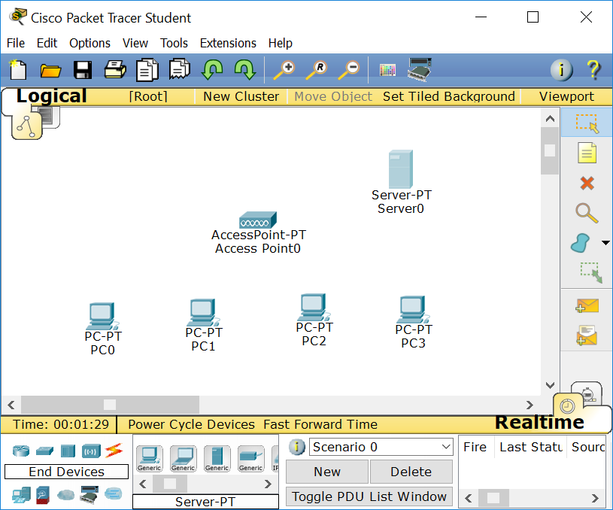Open the Extensions menu
The width and height of the screenshot is (613, 510).
click(228, 43)
